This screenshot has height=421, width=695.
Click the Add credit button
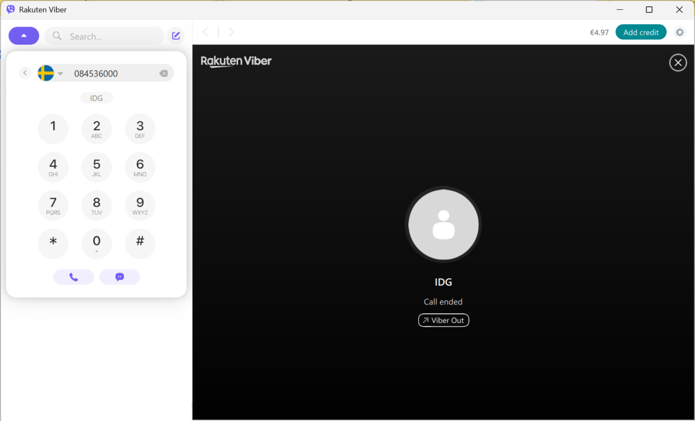click(x=641, y=32)
